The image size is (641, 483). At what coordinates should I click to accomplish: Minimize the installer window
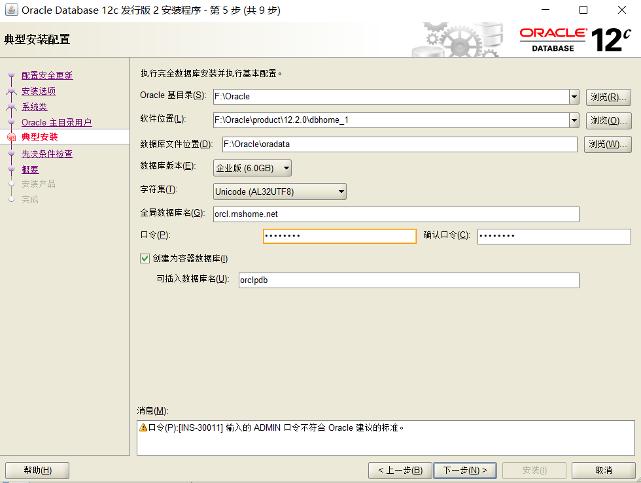(x=546, y=10)
